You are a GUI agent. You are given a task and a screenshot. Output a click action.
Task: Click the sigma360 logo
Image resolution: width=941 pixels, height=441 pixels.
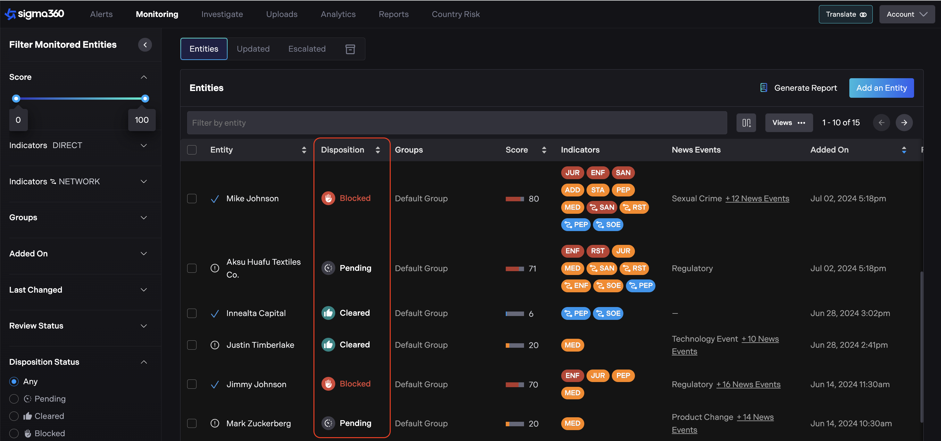coord(34,14)
